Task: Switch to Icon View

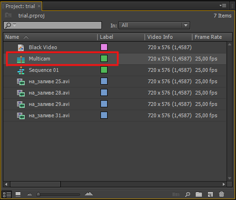Action: coord(18,194)
